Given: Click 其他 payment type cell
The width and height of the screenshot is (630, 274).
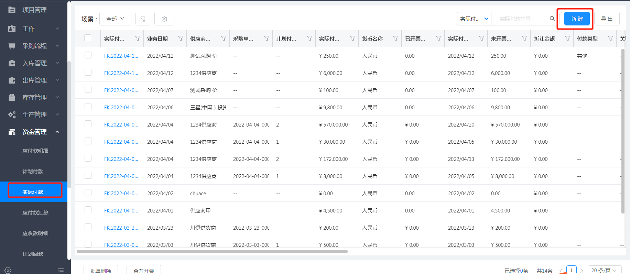Looking at the screenshot, I should click(582, 56).
